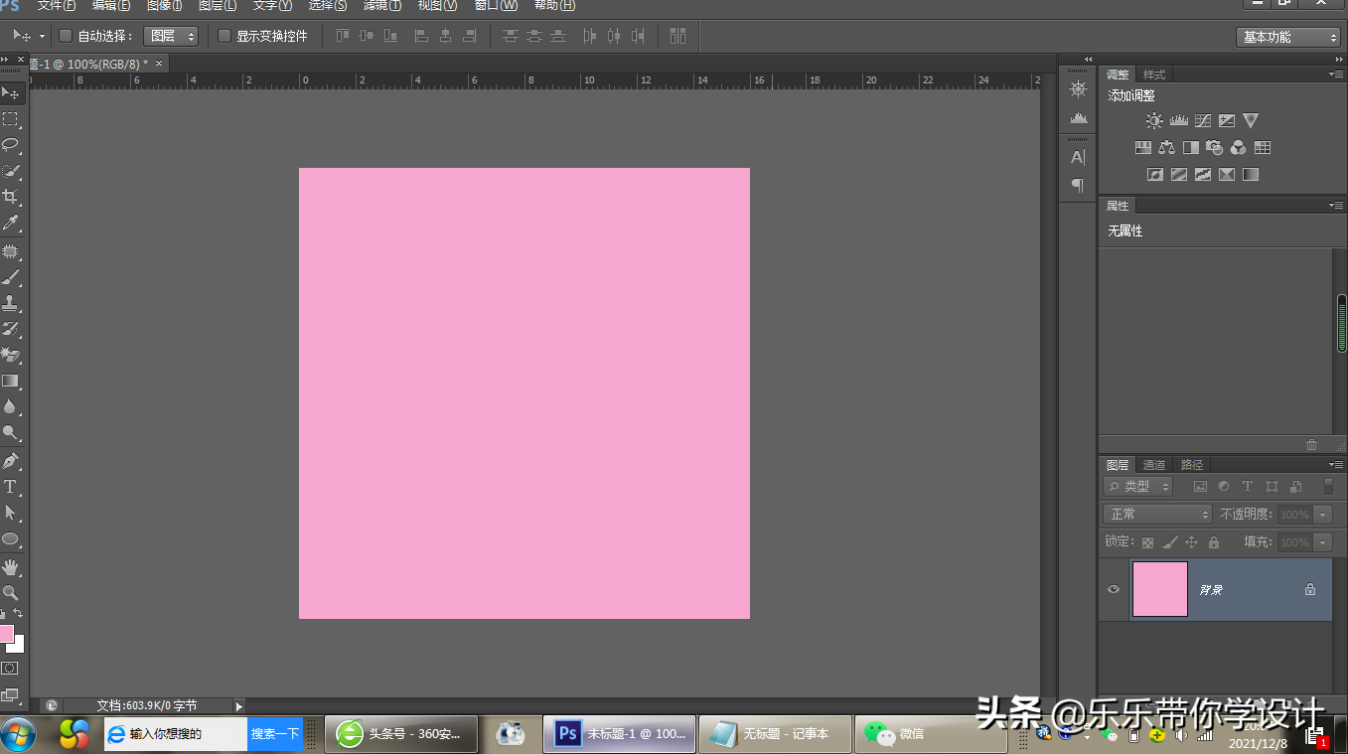The width and height of the screenshot is (1348, 754).
Task: Open the collapsed Histogram panel icon
Action: tap(1079, 118)
